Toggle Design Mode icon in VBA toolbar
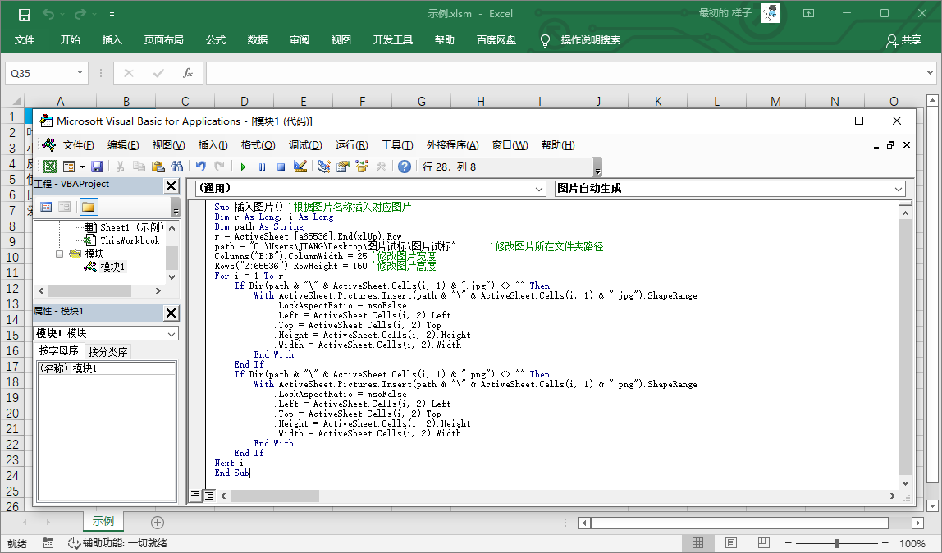Screen dimensions: 942x553 [x=300, y=167]
